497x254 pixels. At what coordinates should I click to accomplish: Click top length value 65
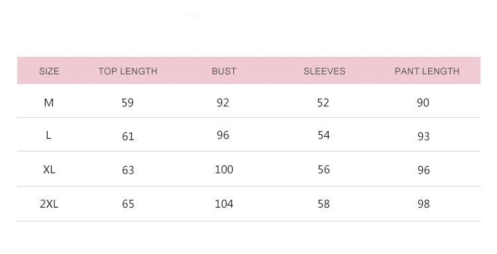tap(128, 204)
